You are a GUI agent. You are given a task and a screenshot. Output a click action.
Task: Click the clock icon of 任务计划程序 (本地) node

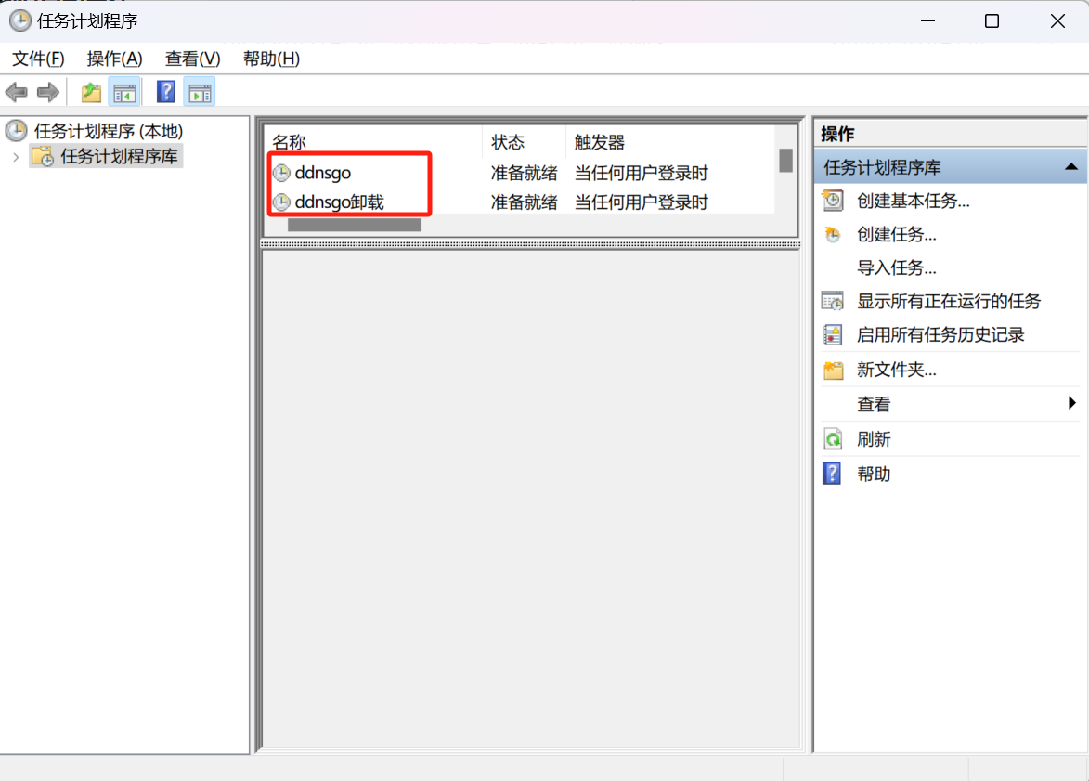(16, 131)
